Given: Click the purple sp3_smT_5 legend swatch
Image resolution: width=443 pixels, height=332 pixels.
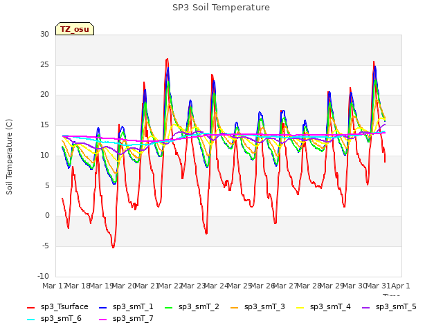Looking at the screenshot, I should pyautogui.click(x=366, y=307).
